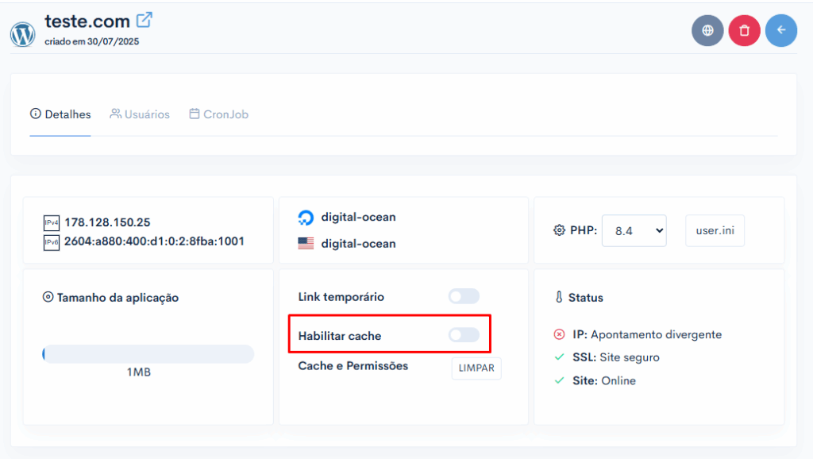Enable the Habilitar cache switch
Viewport: 813px width, 459px height.
point(464,335)
